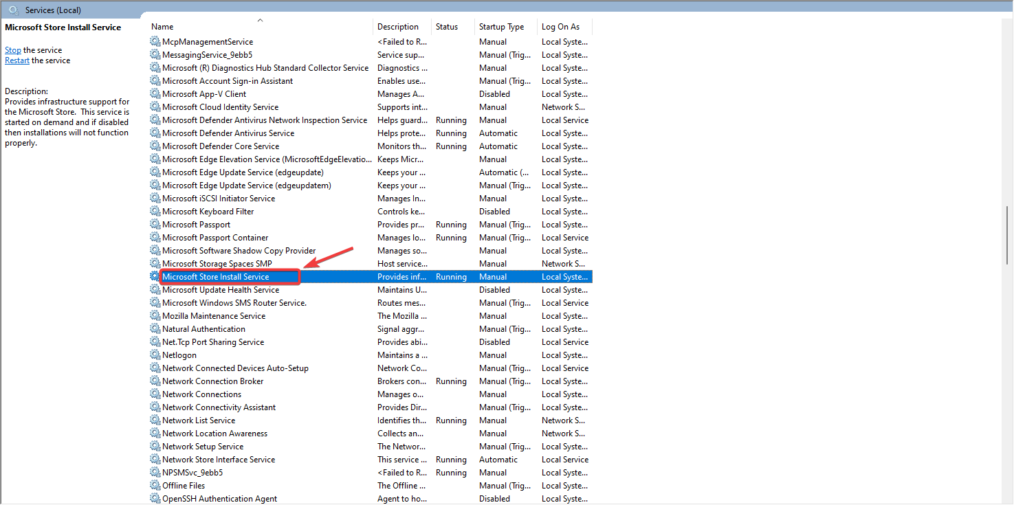Click the '<Failed to R...' description of McpManagementService
1014x505 pixels.
pos(402,42)
